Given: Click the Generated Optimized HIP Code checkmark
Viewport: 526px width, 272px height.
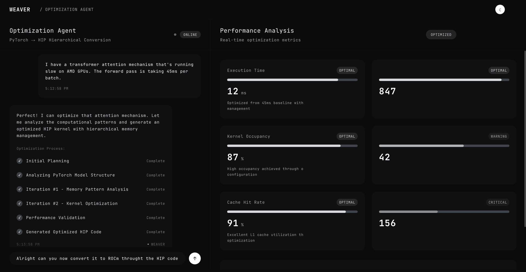Looking at the screenshot, I should [x=19, y=232].
